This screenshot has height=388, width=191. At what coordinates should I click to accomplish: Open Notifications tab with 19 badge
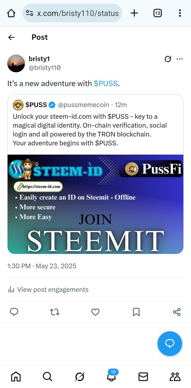[111, 376]
